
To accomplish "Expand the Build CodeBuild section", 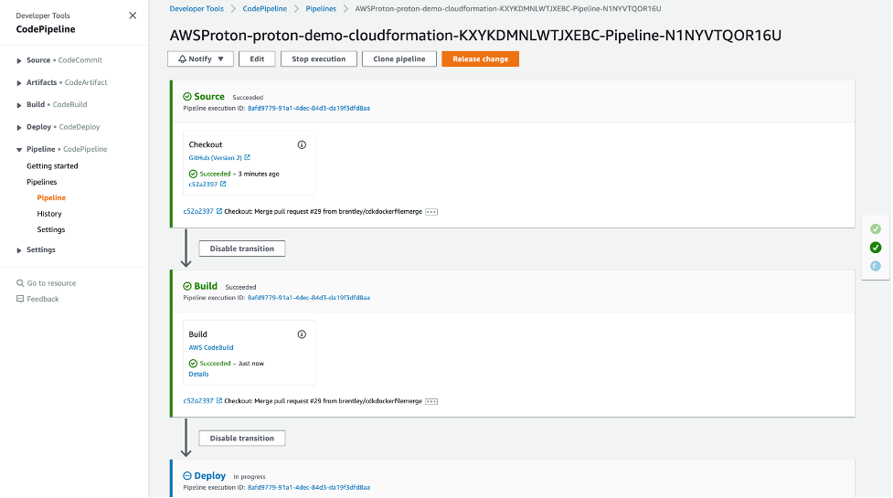I will 19,105.
